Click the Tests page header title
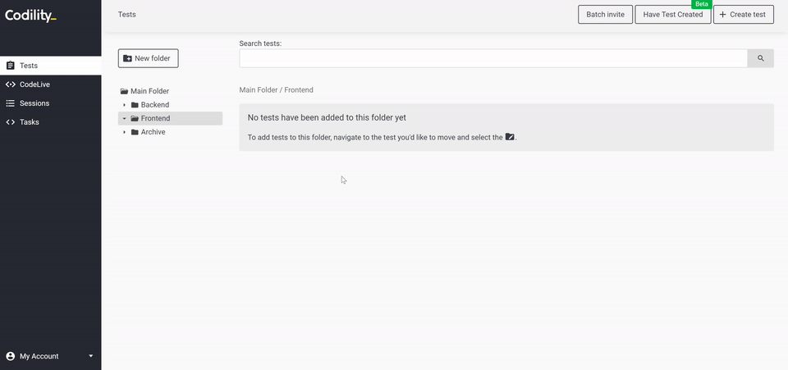 point(126,15)
